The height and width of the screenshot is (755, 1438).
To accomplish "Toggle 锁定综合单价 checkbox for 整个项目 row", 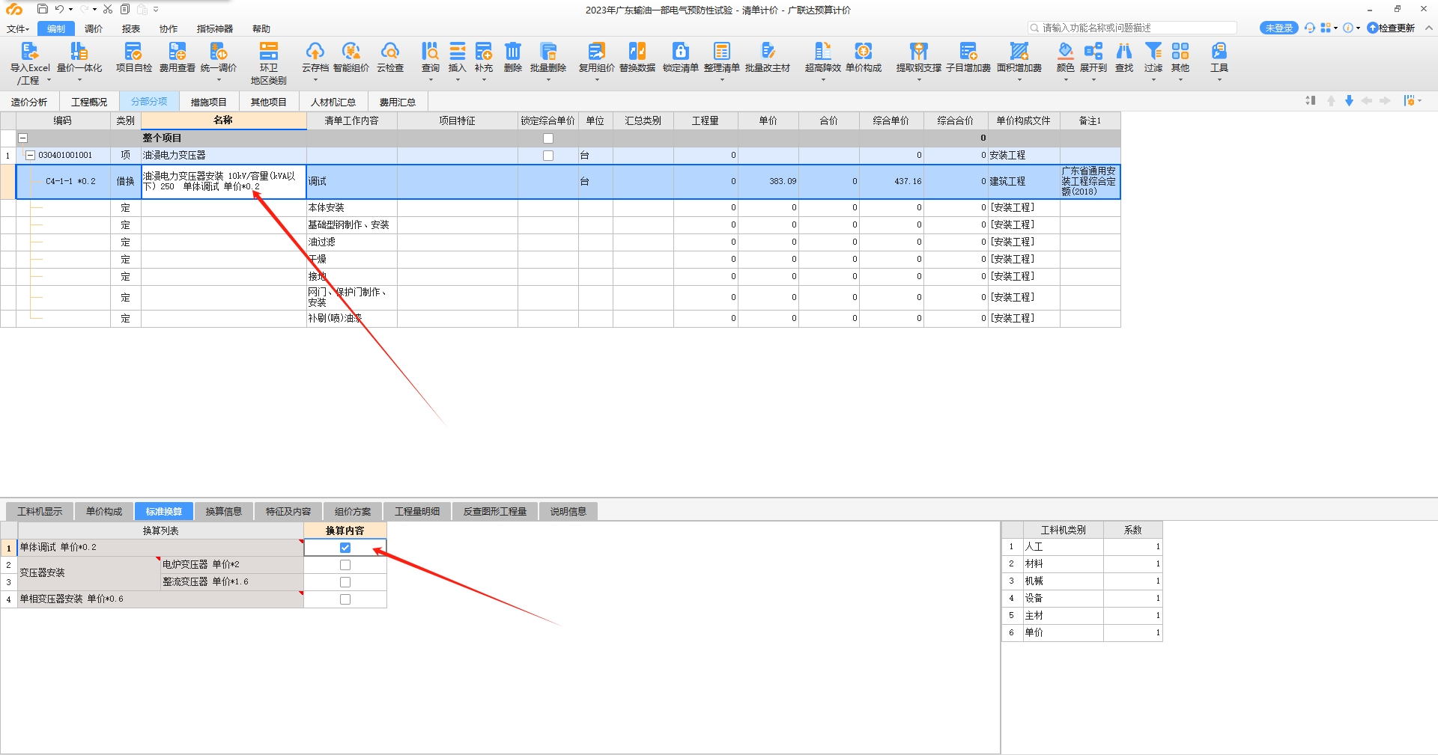I will (548, 138).
